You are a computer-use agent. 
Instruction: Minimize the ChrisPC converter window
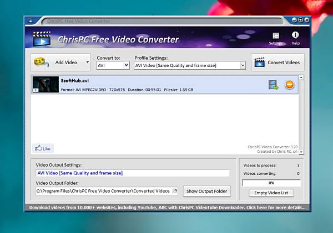tap(294, 20)
